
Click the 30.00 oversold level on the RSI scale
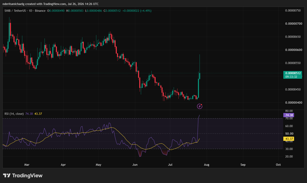(x=289, y=149)
